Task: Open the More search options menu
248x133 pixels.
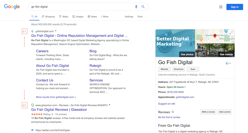Action: point(105,17)
